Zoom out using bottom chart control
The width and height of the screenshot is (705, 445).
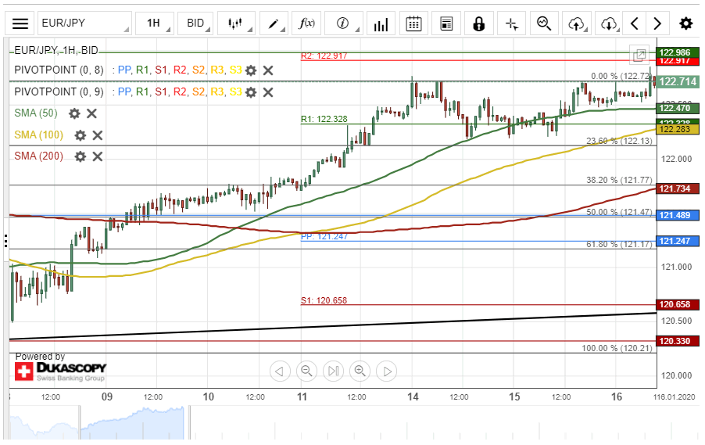(x=306, y=371)
